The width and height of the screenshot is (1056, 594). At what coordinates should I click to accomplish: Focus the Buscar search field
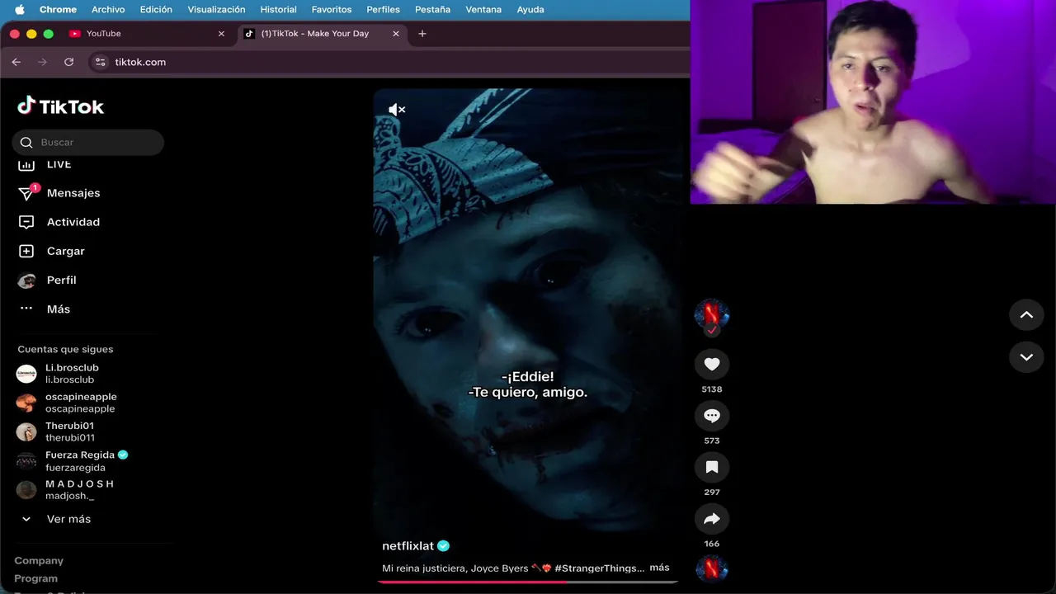click(88, 142)
